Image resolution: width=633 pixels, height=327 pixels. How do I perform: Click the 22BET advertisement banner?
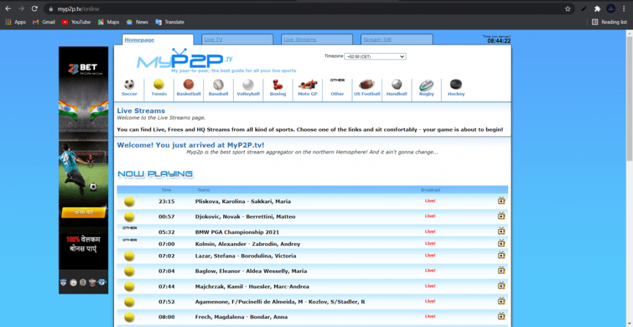pyautogui.click(x=83, y=170)
